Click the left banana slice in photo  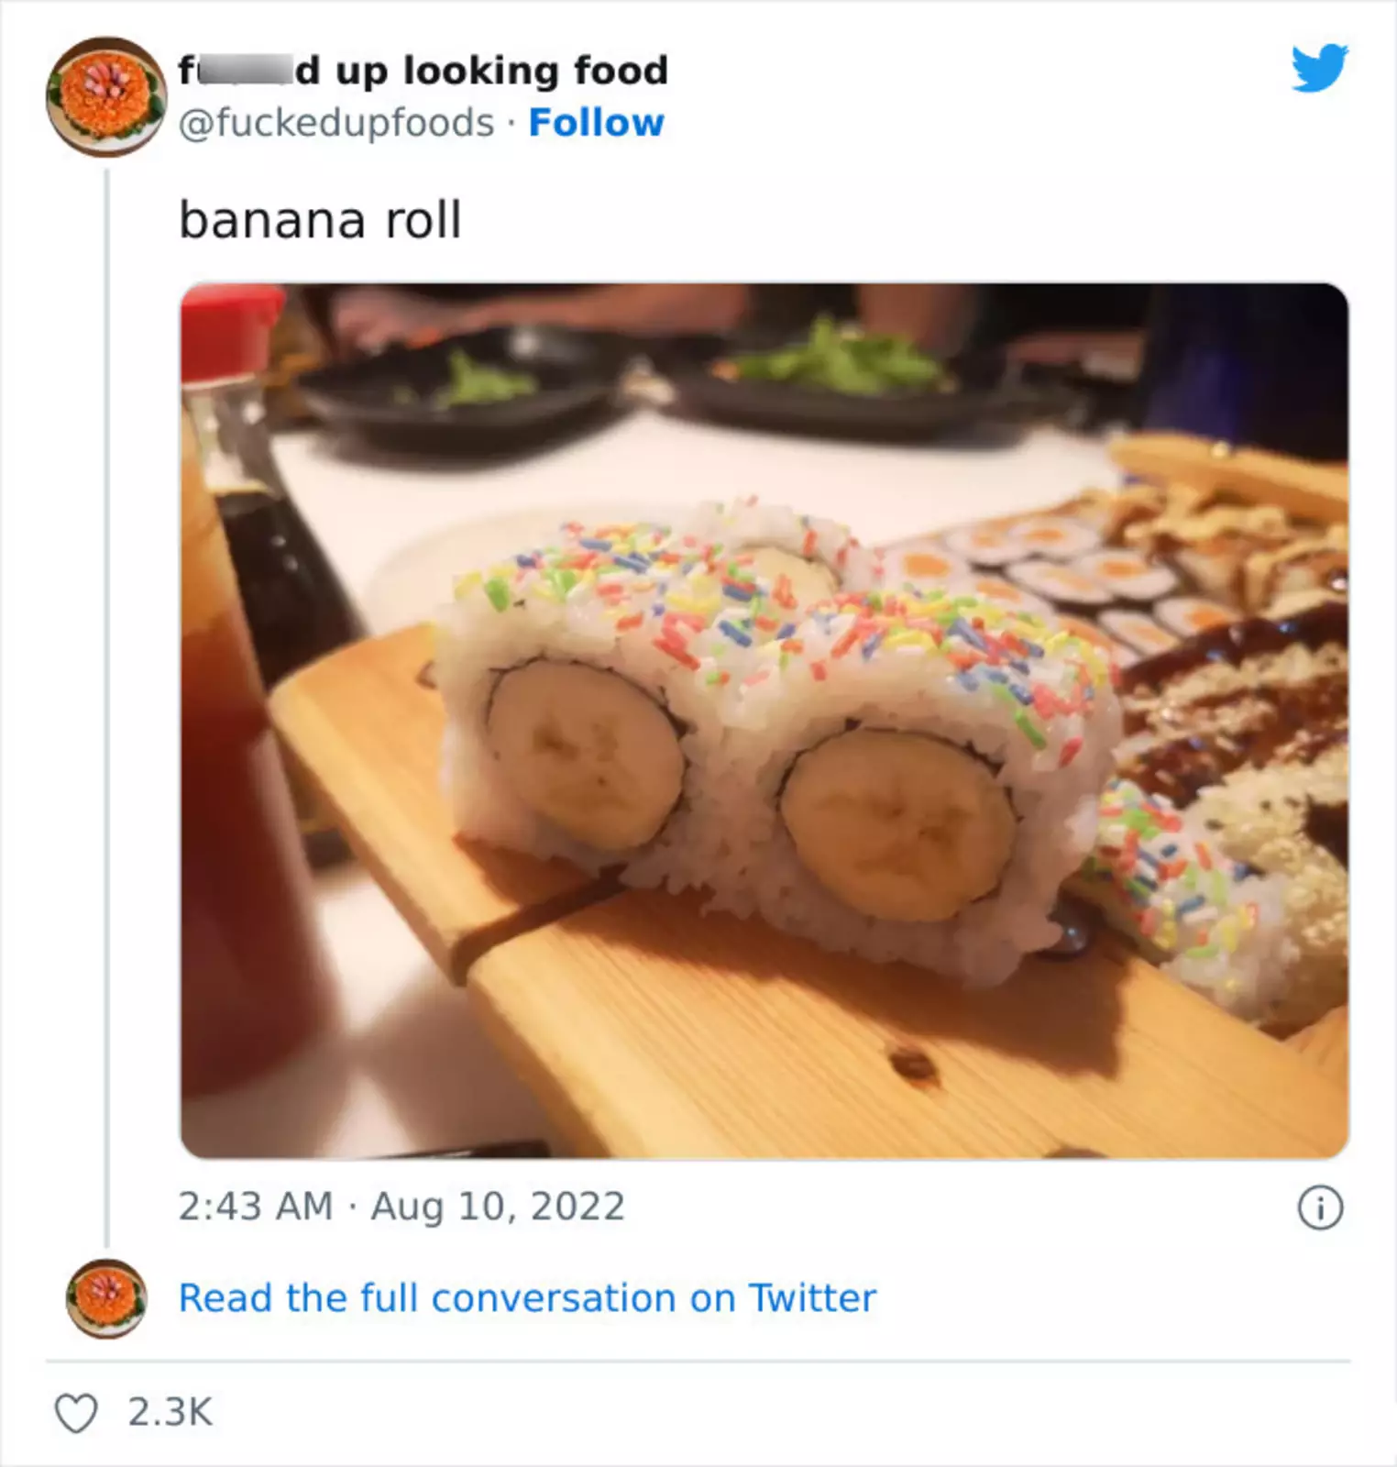click(x=587, y=754)
